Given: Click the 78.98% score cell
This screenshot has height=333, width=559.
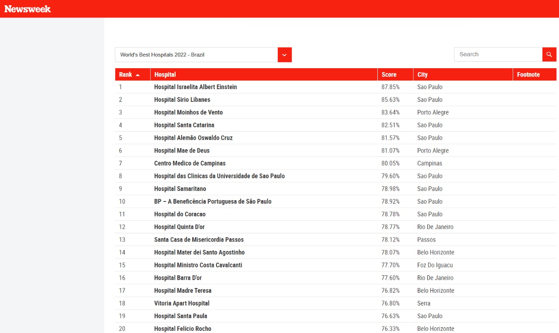Looking at the screenshot, I should click(x=390, y=189).
